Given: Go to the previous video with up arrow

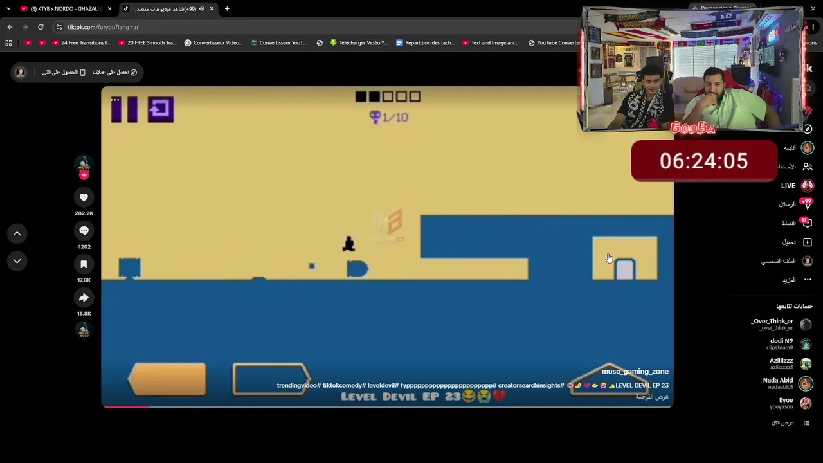Looking at the screenshot, I should (x=17, y=233).
